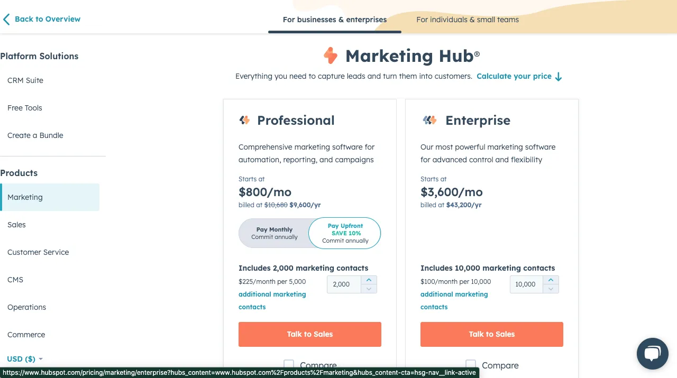This screenshot has height=378, width=677.
Task: Decrease Enterprise marketing contacts stepper
Action: [551, 289]
